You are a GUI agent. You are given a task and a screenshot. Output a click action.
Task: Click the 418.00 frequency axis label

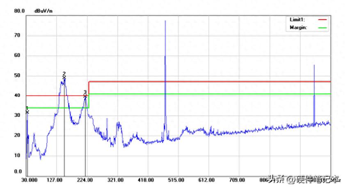[146, 180]
